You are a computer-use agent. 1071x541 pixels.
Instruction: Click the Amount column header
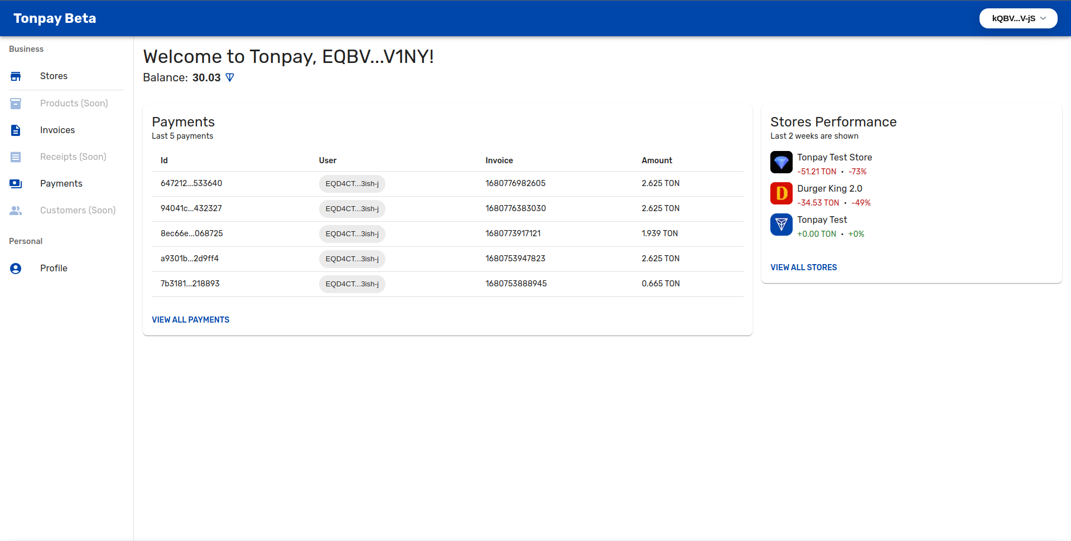(x=657, y=160)
